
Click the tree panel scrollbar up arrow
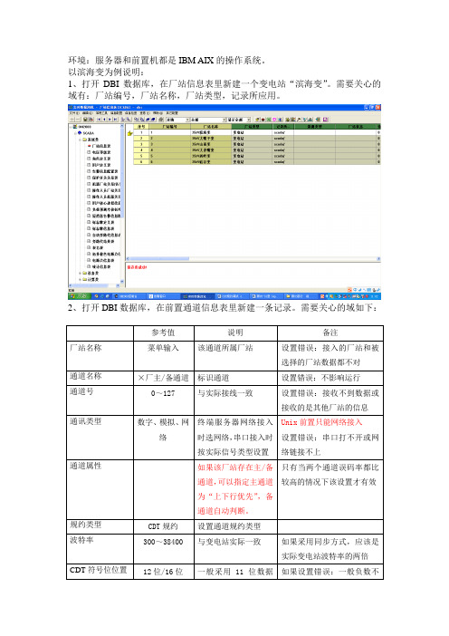[x=122, y=126]
